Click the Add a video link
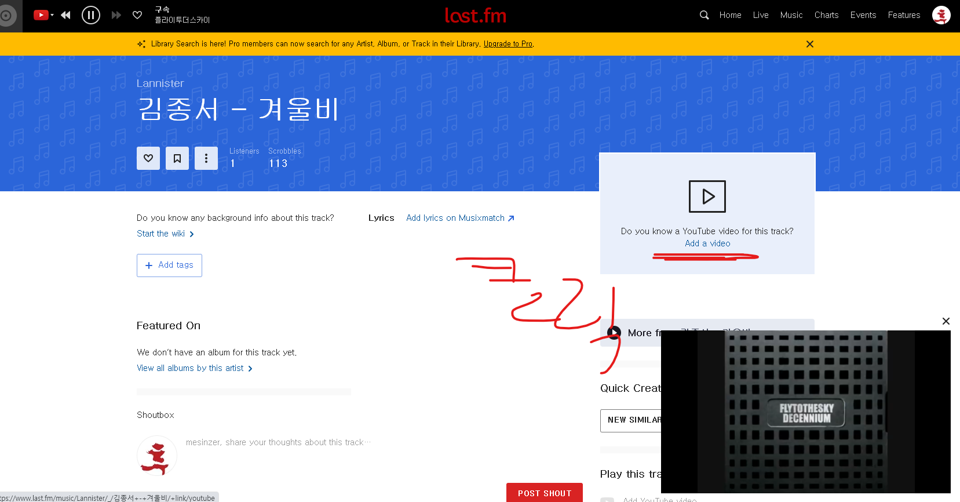960x502 pixels. (707, 243)
